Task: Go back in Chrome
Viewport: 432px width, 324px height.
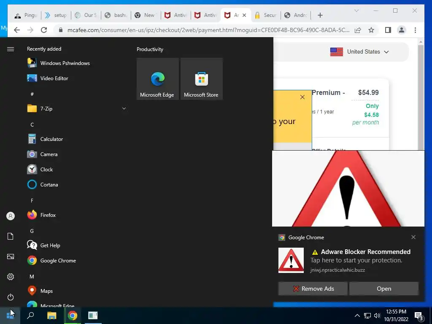Action: tap(17, 30)
